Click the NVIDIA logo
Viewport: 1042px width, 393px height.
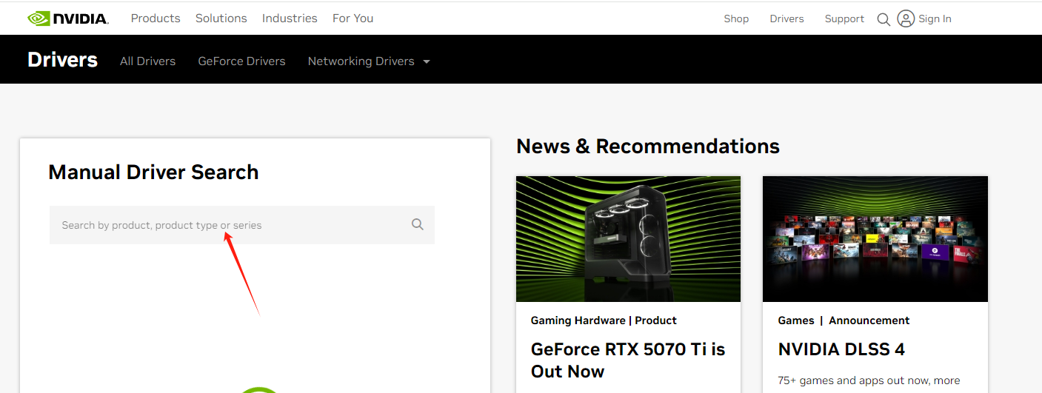[68, 19]
